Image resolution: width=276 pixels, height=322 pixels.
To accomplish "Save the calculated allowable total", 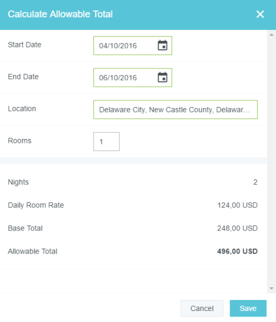I will (248, 308).
